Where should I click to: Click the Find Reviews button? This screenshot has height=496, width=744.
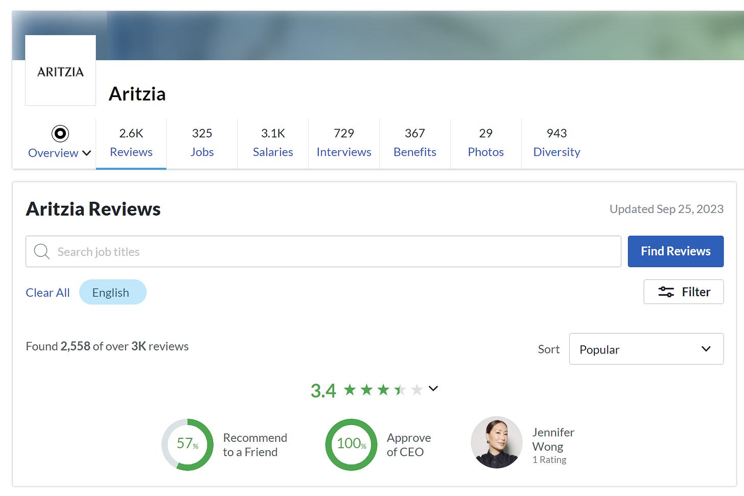676,251
